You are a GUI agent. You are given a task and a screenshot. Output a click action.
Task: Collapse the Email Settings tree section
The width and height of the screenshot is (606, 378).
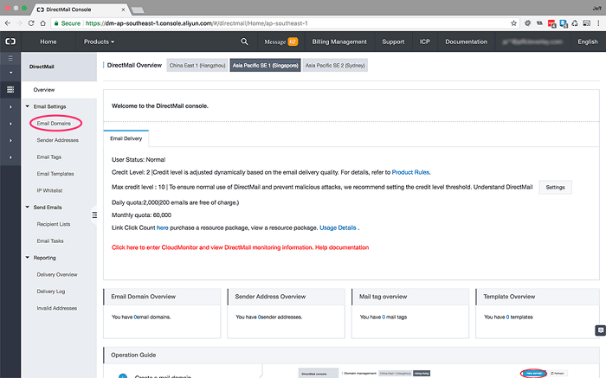[28, 106]
